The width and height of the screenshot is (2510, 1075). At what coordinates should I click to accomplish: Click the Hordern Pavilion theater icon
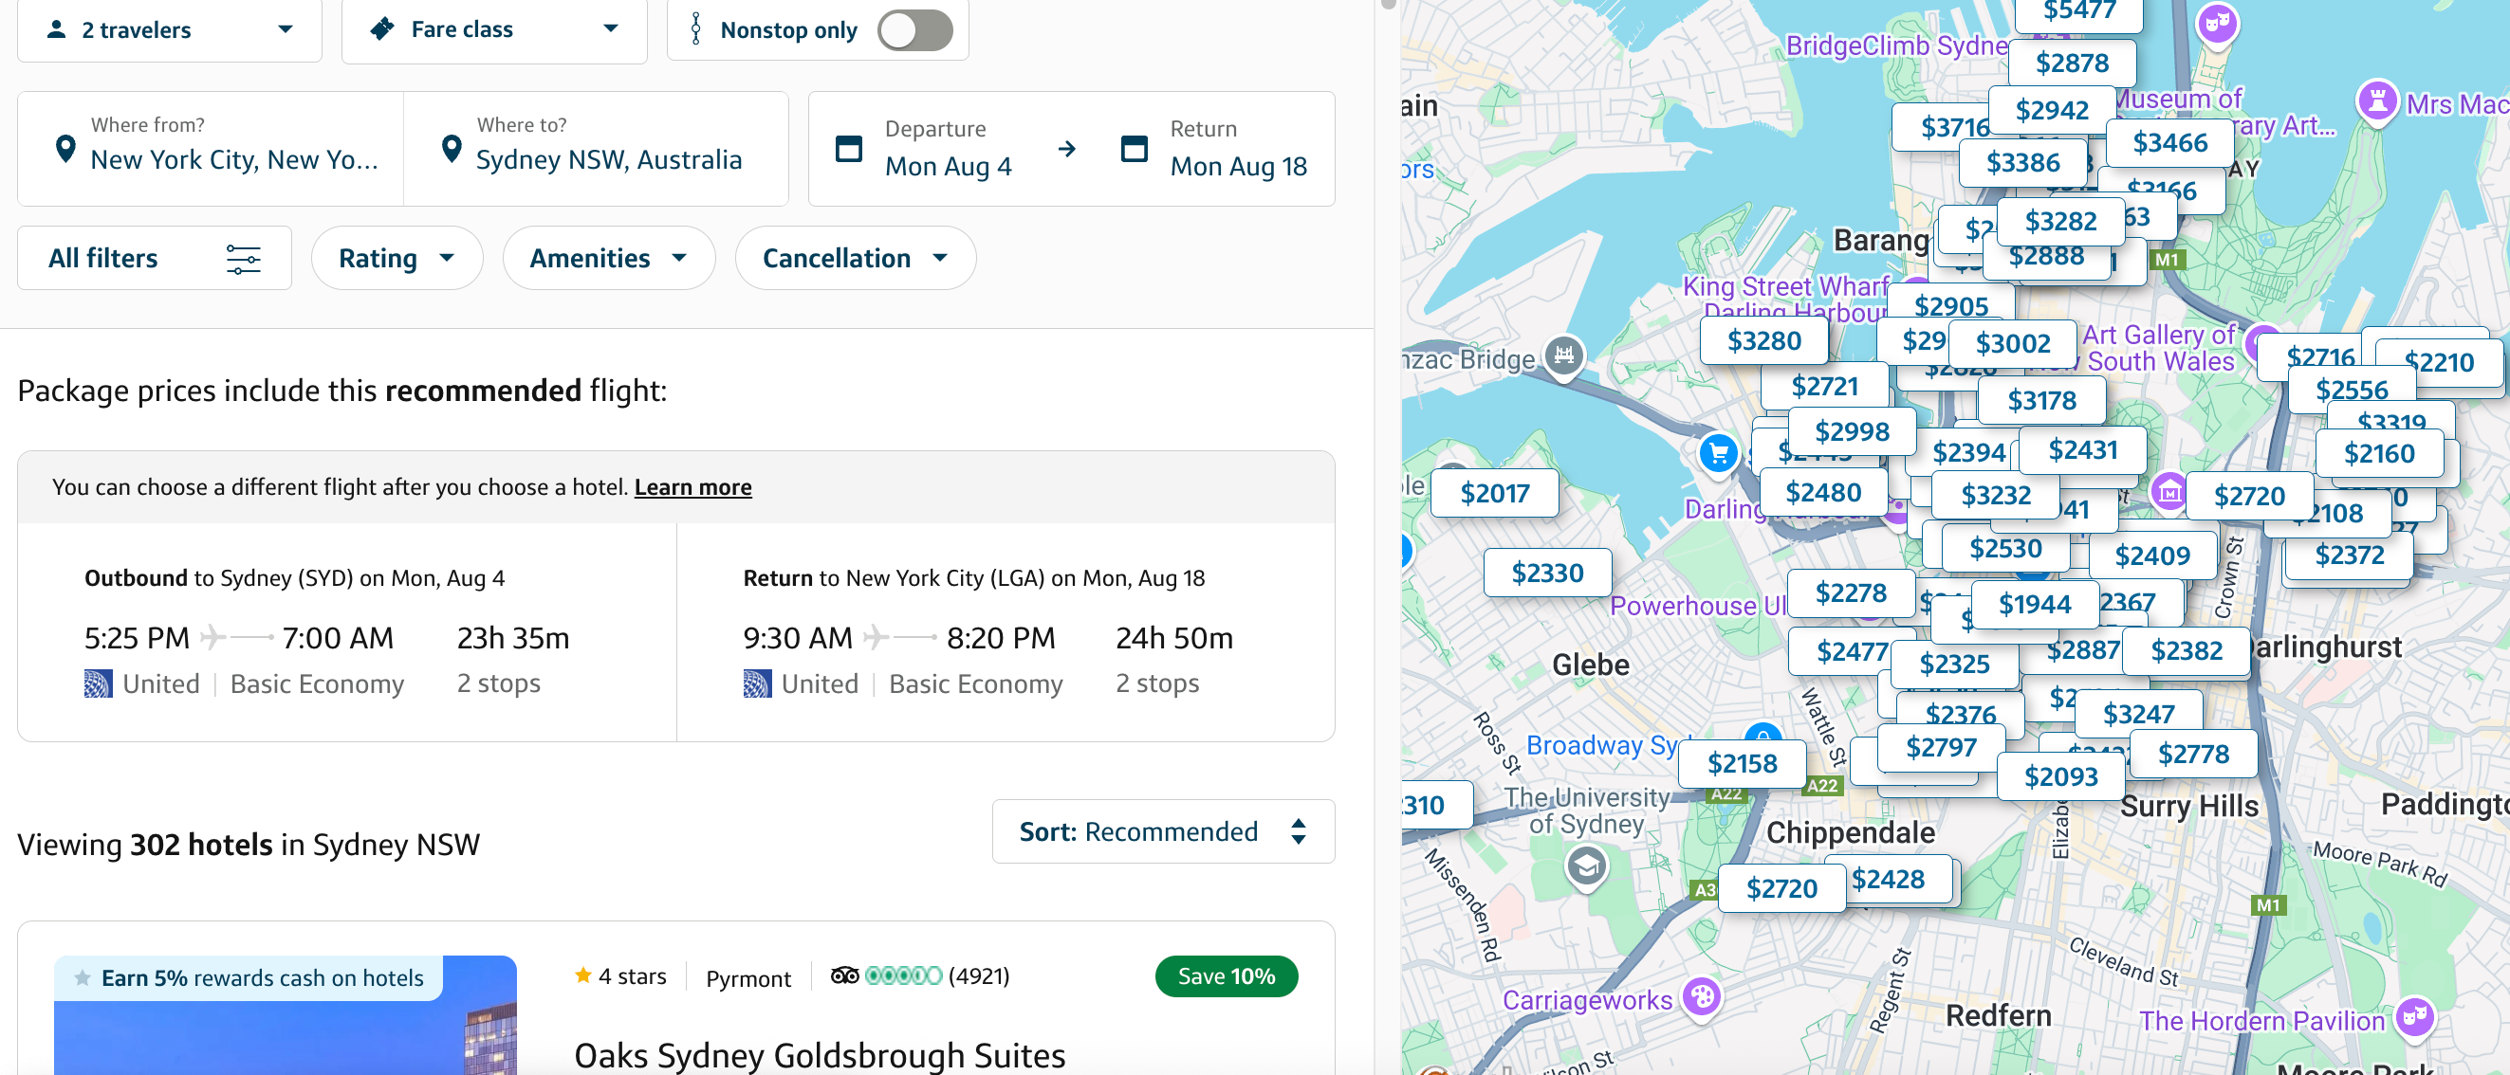[2413, 1016]
